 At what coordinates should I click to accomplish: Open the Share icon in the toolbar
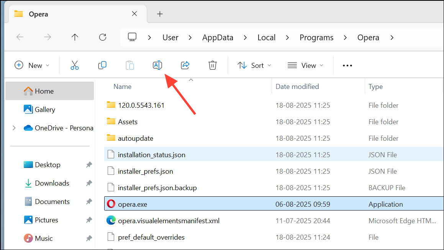tap(185, 65)
